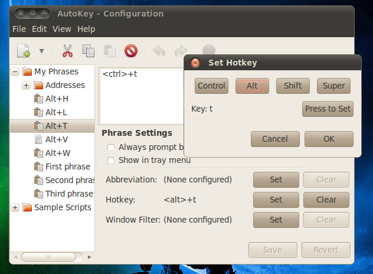The width and height of the screenshot is (373, 274).
Task: Toggle the Control modifier button
Action: tap(211, 86)
